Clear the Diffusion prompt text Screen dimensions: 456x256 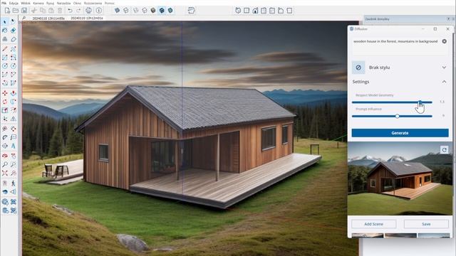445,41
